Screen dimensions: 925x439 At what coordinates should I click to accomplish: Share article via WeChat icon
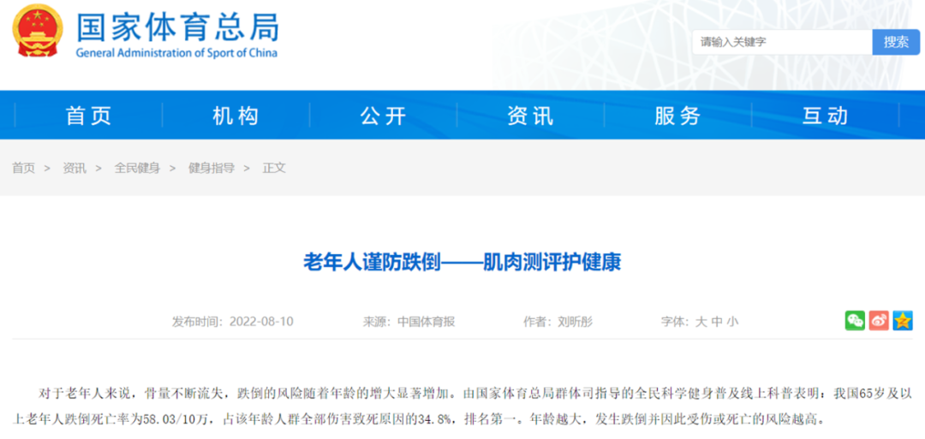pyautogui.click(x=855, y=321)
